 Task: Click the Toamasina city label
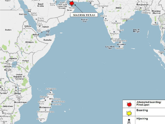(56, 104)
